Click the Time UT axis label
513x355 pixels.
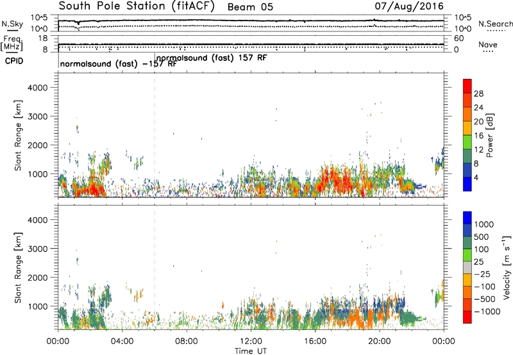tap(251, 351)
